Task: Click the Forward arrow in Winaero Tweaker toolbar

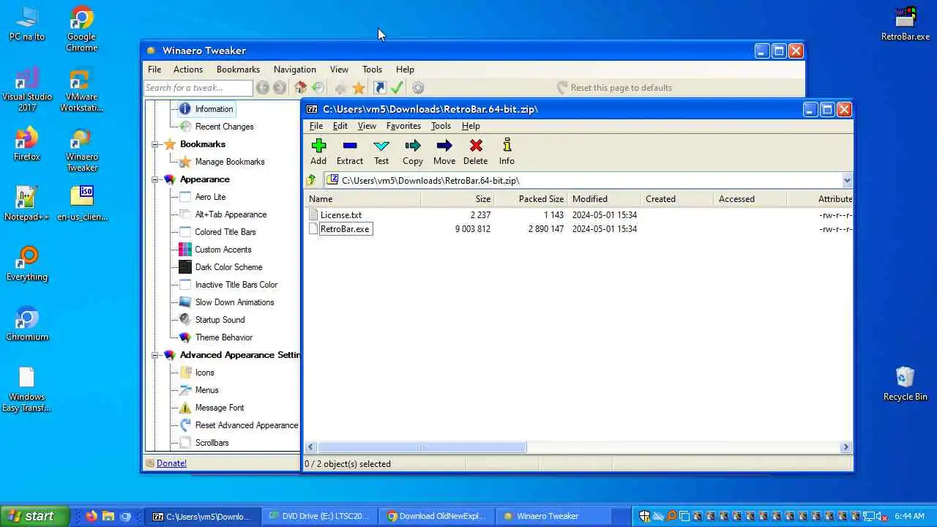Action: (x=280, y=88)
